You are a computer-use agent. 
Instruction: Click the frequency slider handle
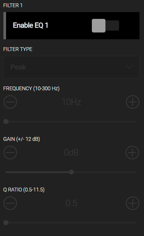[6, 122]
